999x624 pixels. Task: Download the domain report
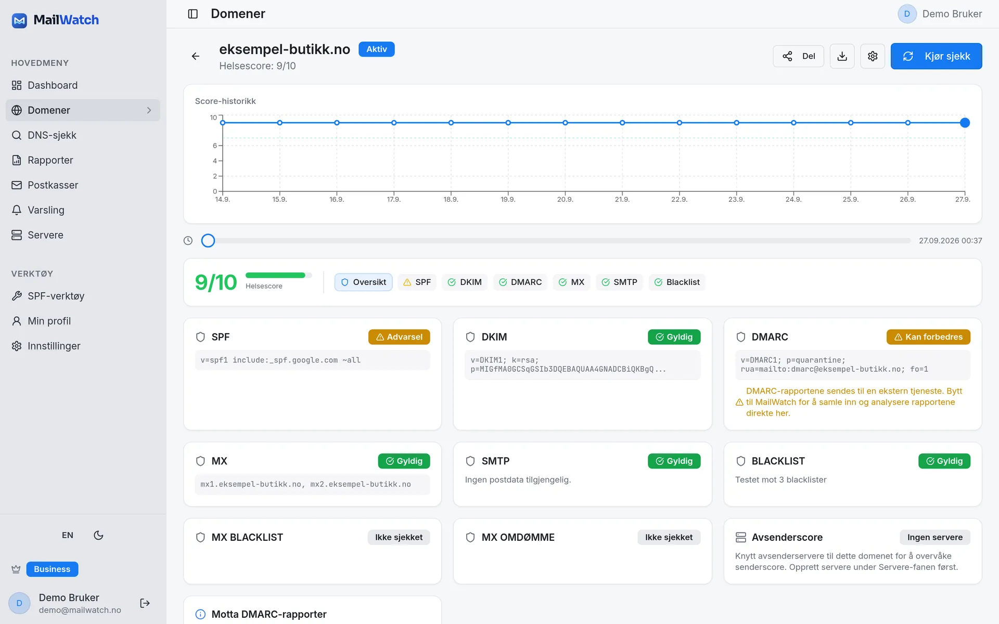click(x=842, y=56)
